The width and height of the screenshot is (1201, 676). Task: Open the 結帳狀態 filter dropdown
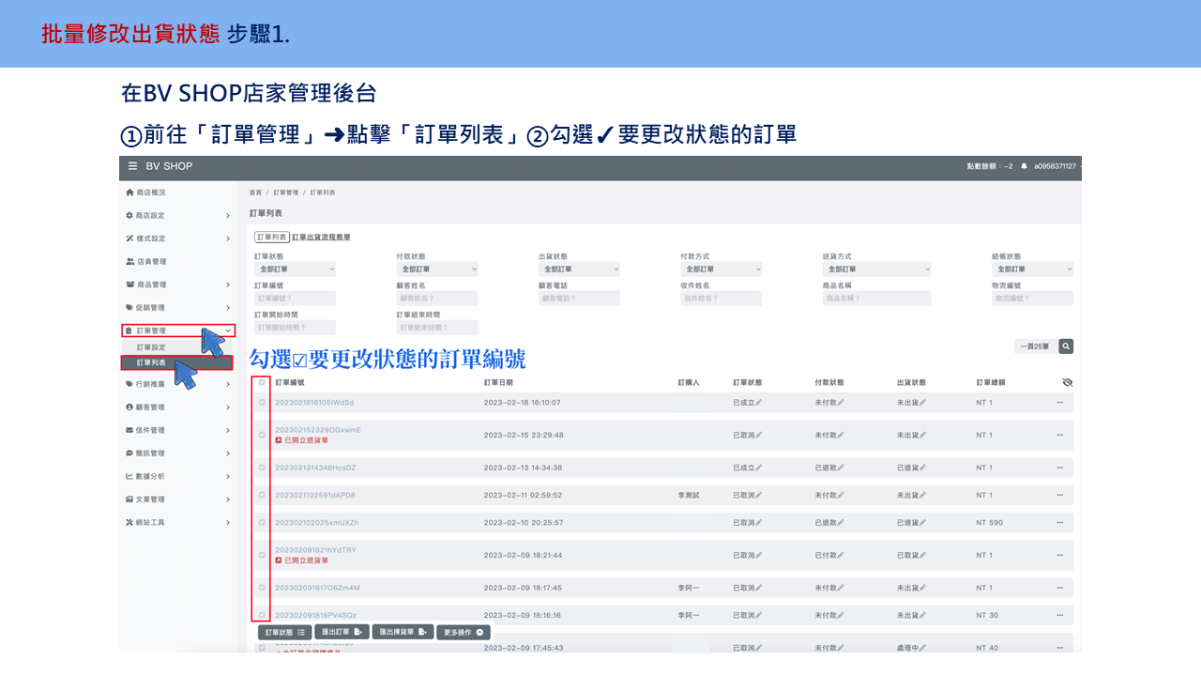[x=1032, y=269]
